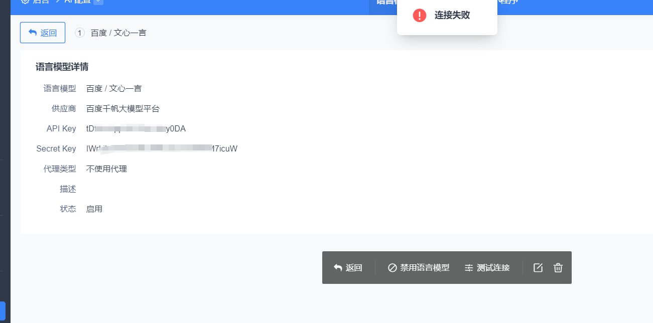The image size is (653, 323).
Task: Click 返回 in the dark bottom toolbar
Action: (348, 268)
